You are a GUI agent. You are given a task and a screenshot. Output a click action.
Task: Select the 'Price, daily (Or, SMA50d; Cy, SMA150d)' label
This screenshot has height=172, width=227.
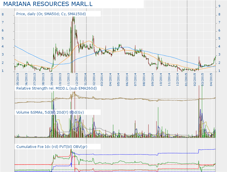click(x=51, y=14)
